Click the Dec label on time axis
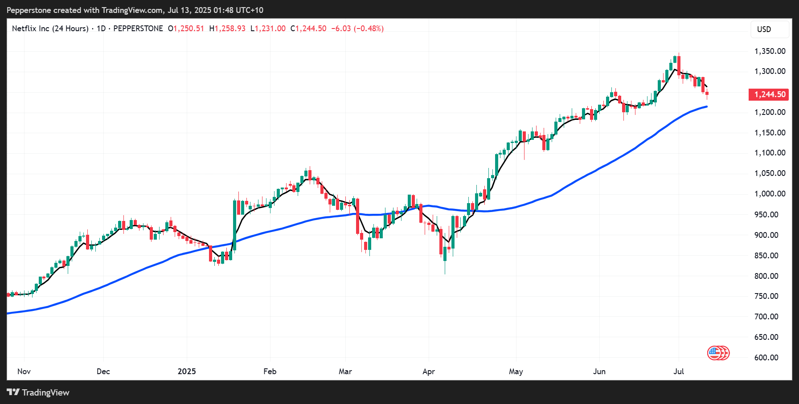The height and width of the screenshot is (404, 799). (103, 371)
